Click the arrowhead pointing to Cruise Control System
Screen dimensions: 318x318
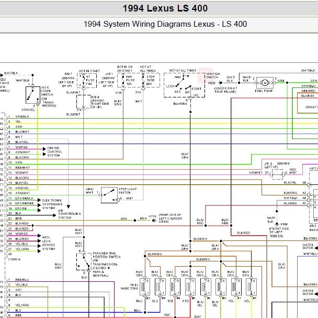coord(44,149)
